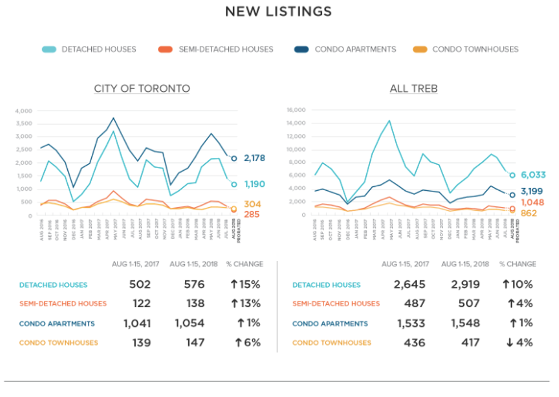Click the Condo Apartments navy legend swatch
The width and height of the screenshot is (559, 397).
point(301,50)
